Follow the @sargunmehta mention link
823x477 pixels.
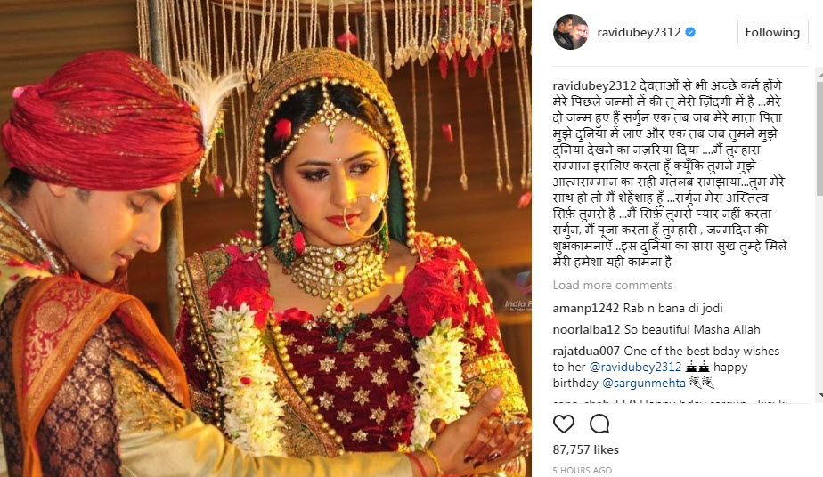(643, 384)
